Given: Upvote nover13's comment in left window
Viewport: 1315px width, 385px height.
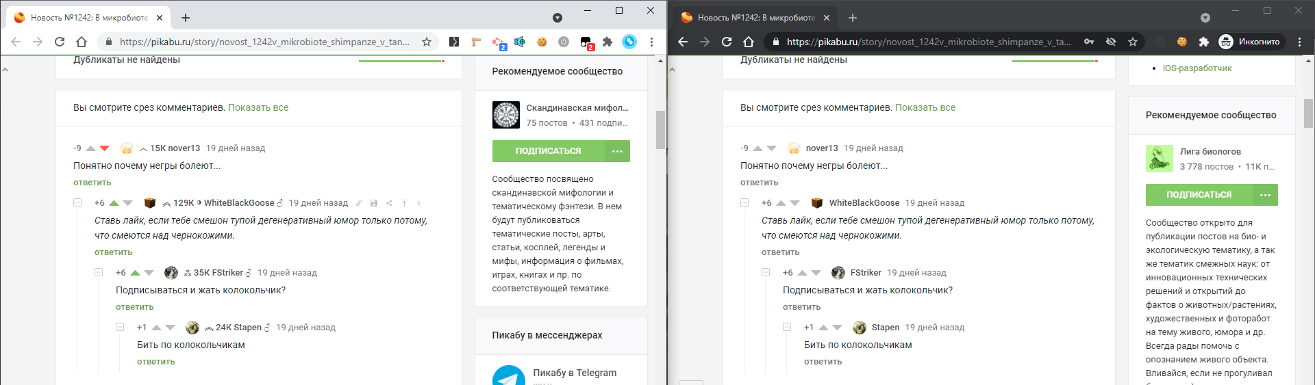Looking at the screenshot, I should pos(90,148).
